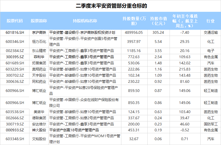This screenshot has height=145, width=221.
Task: Click the change value 109.63
Action: 185,57
